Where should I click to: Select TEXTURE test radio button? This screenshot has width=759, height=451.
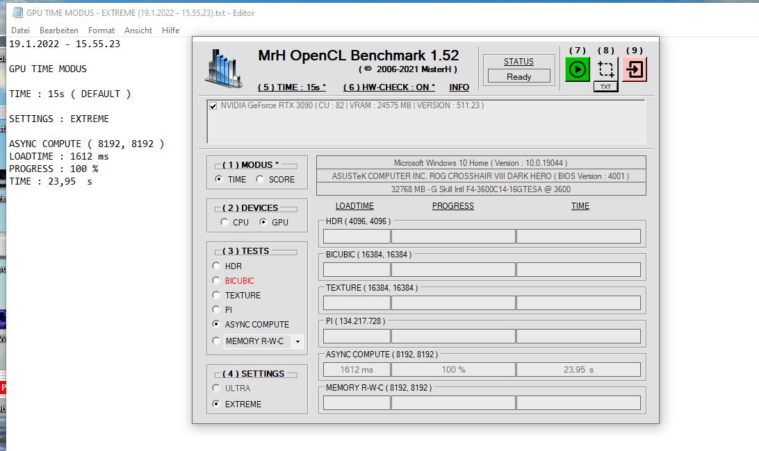[216, 294]
